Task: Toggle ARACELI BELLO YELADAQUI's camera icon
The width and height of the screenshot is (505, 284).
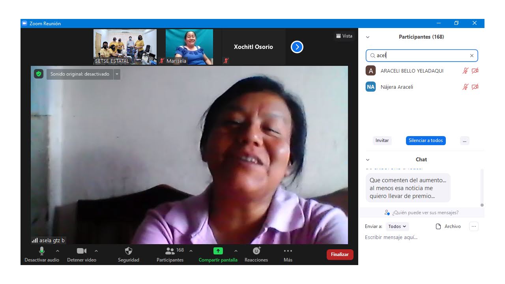Action: pos(475,71)
